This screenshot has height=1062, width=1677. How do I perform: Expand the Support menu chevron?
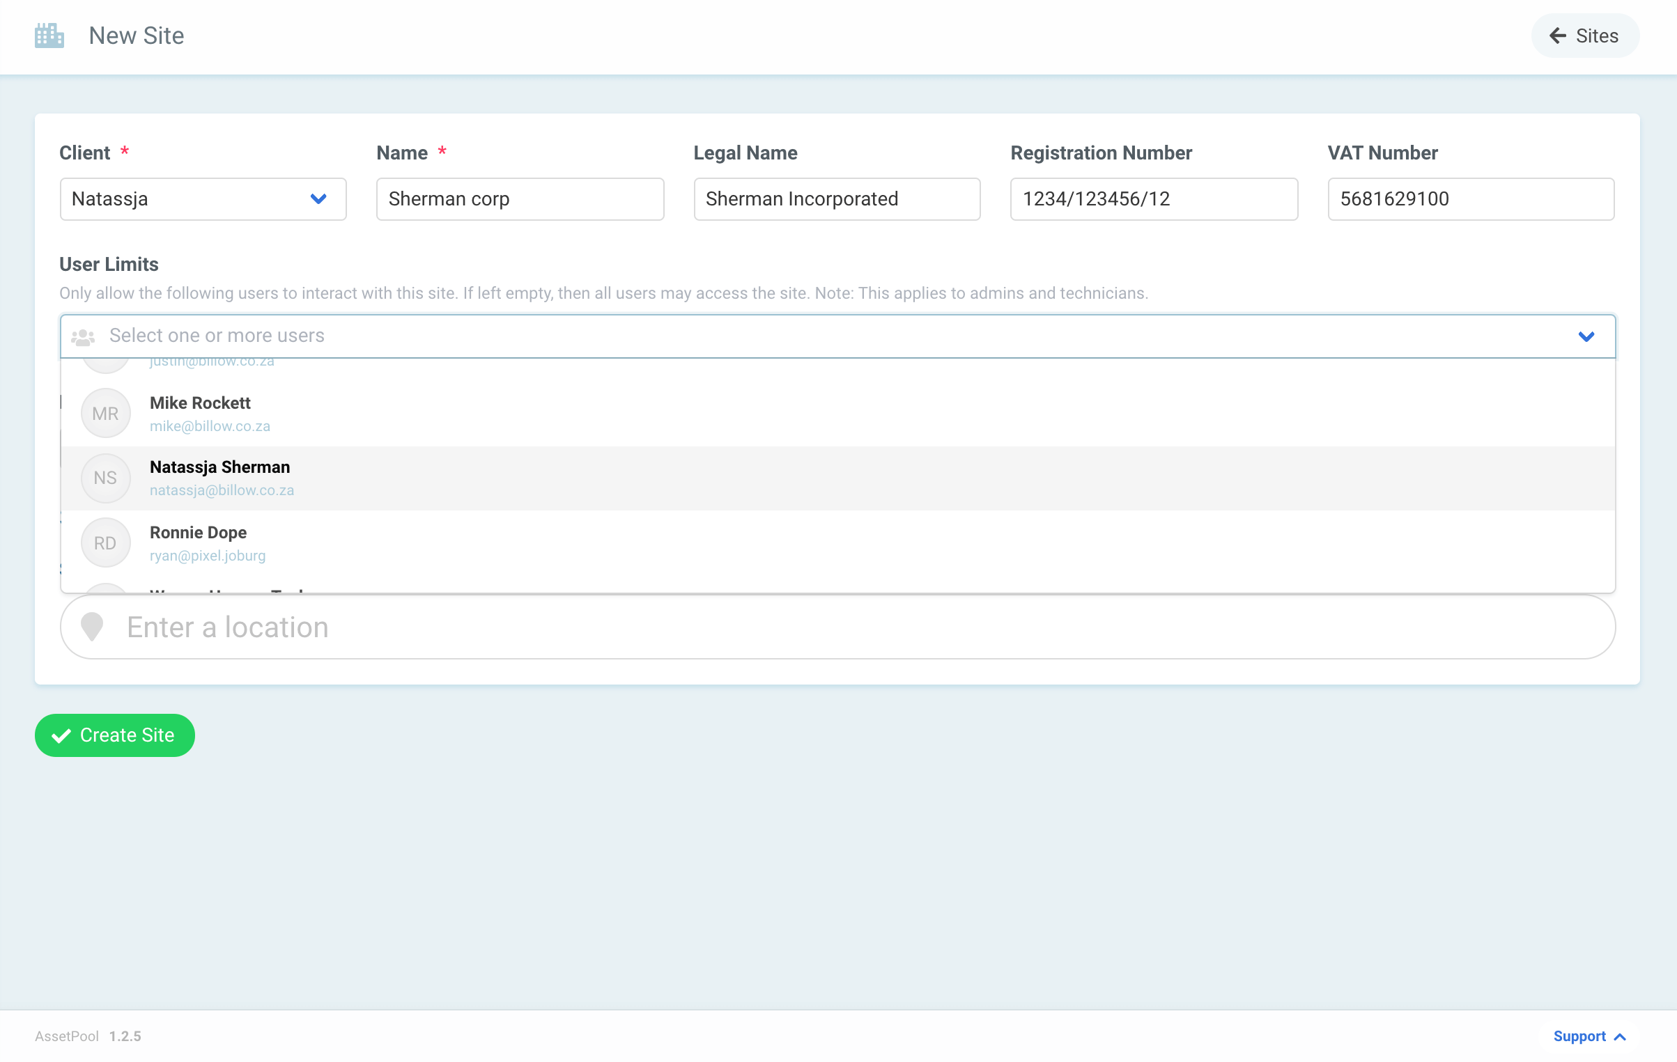click(x=1621, y=1037)
